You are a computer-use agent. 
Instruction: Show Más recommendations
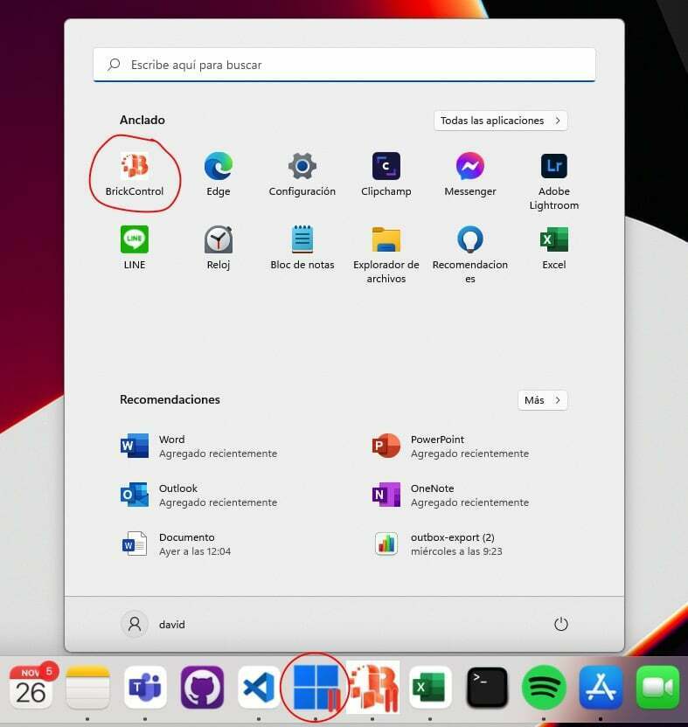tap(542, 400)
